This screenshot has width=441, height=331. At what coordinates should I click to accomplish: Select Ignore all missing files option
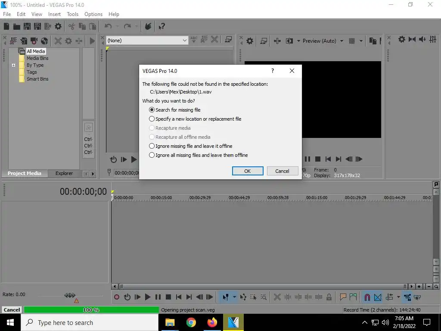[198, 155]
